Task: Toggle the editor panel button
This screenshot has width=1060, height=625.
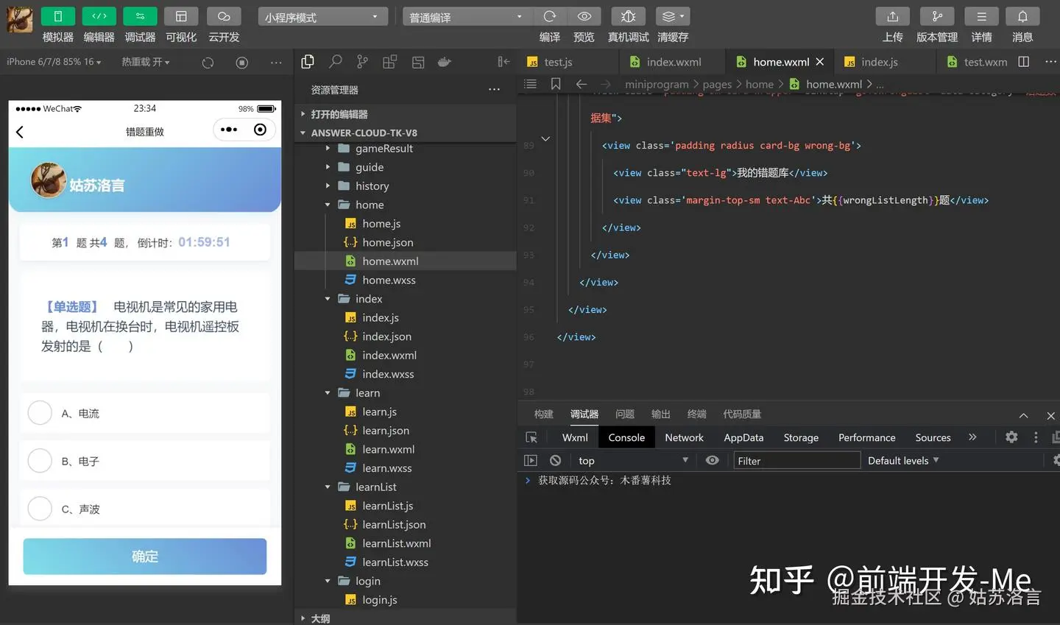Action: click(x=99, y=16)
